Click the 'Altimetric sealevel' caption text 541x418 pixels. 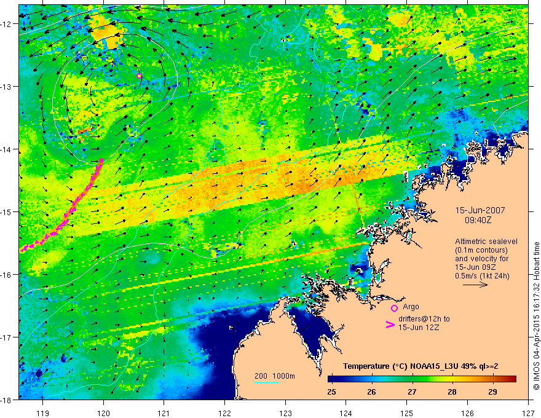click(x=486, y=242)
